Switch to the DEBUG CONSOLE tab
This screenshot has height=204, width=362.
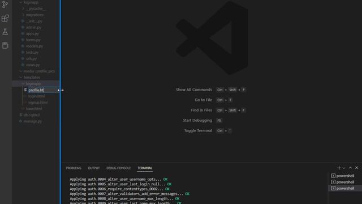(118, 168)
